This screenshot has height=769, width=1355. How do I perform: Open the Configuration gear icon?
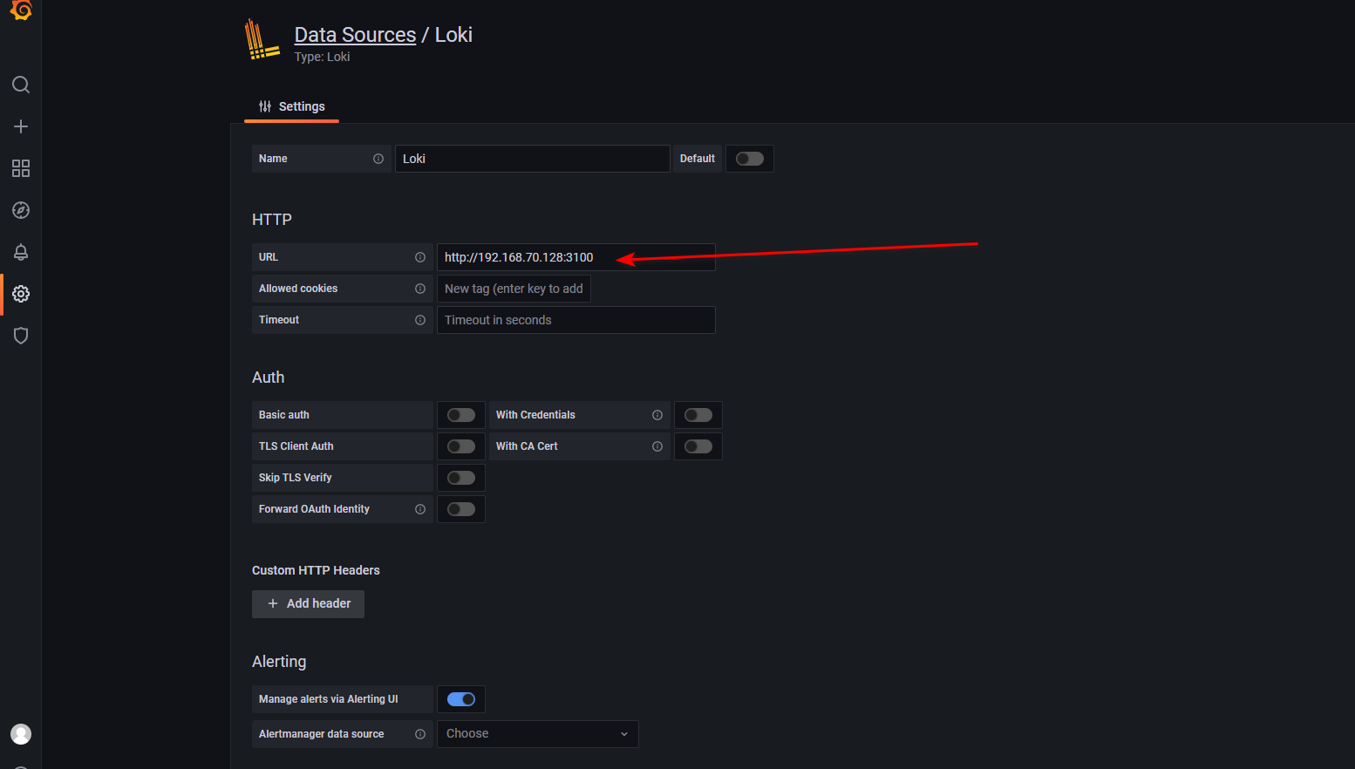click(21, 294)
